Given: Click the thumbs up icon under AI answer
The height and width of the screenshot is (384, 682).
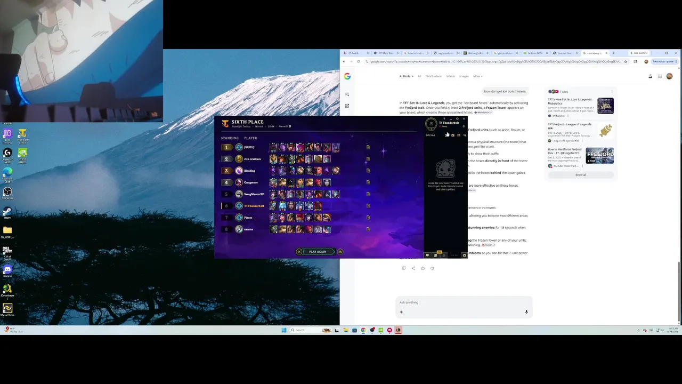Looking at the screenshot, I should pos(423,268).
